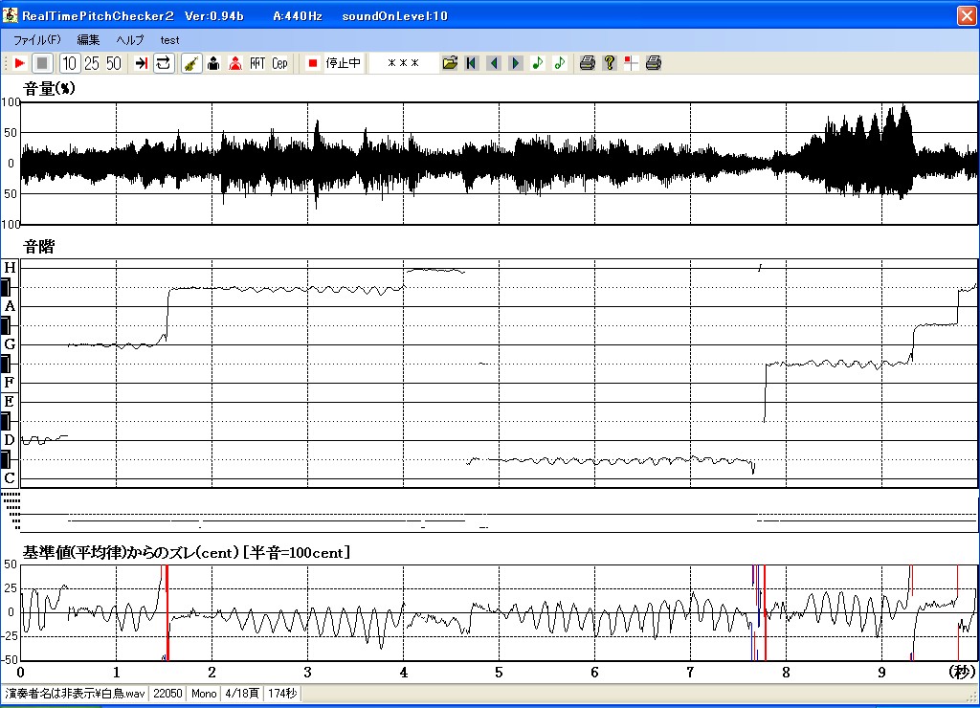Image resolution: width=980 pixels, height=708 pixels.
Task: Click the printer icon beside the help icon
Action: coord(587,63)
